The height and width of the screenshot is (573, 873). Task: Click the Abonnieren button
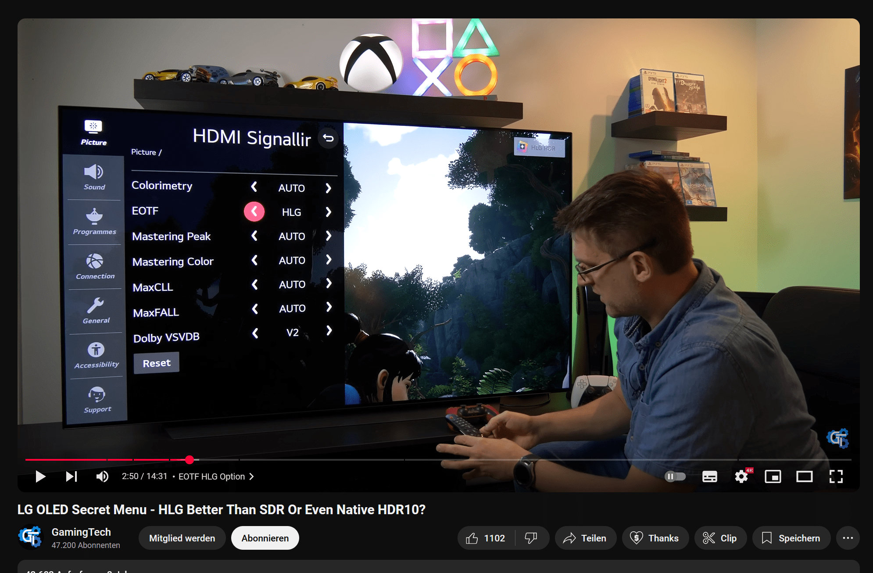point(265,538)
